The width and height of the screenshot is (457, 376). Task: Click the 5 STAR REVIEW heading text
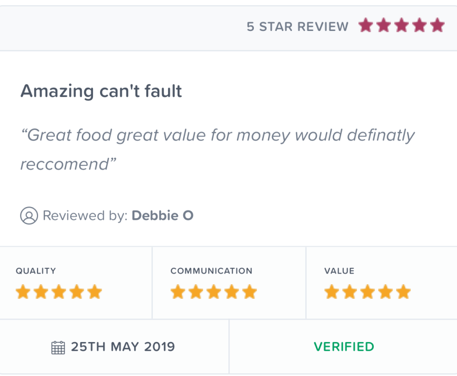tap(298, 27)
